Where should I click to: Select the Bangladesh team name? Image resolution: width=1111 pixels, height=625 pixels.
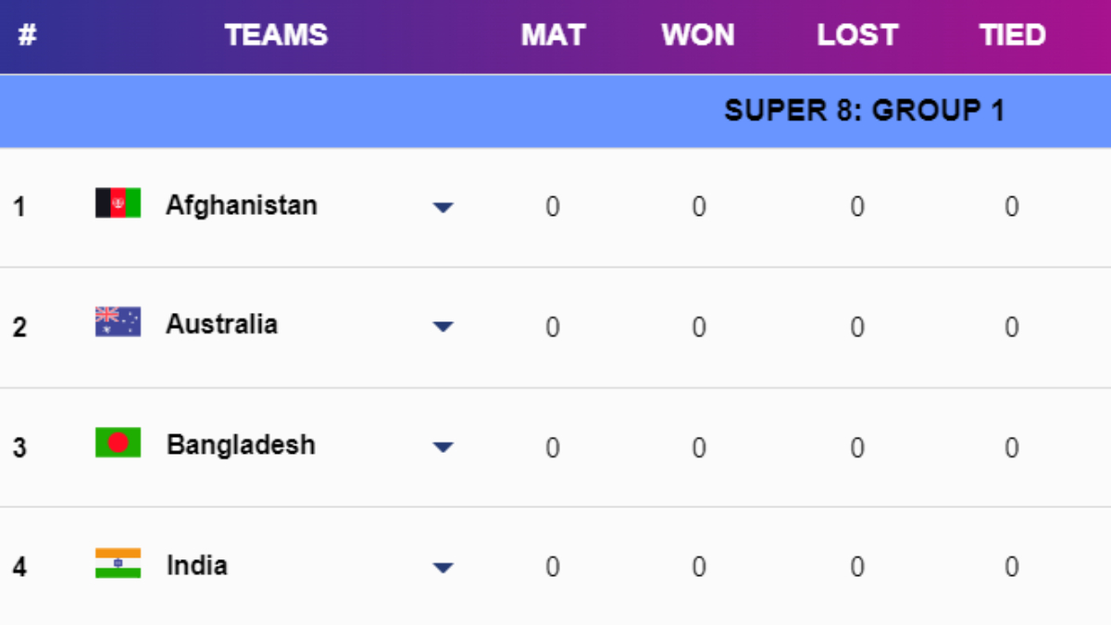241,444
